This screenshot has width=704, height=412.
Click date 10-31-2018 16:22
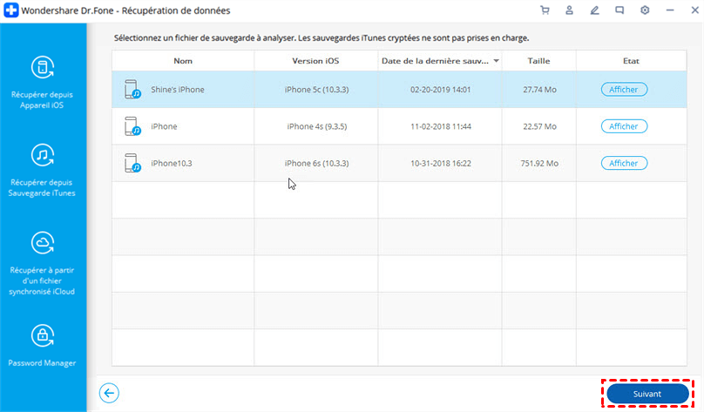point(441,163)
